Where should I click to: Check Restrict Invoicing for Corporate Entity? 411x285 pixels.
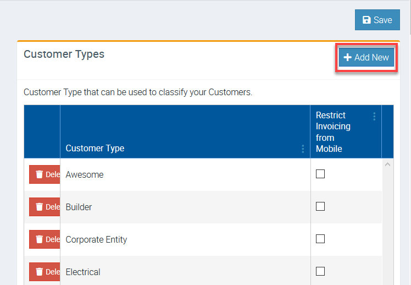[x=320, y=239]
